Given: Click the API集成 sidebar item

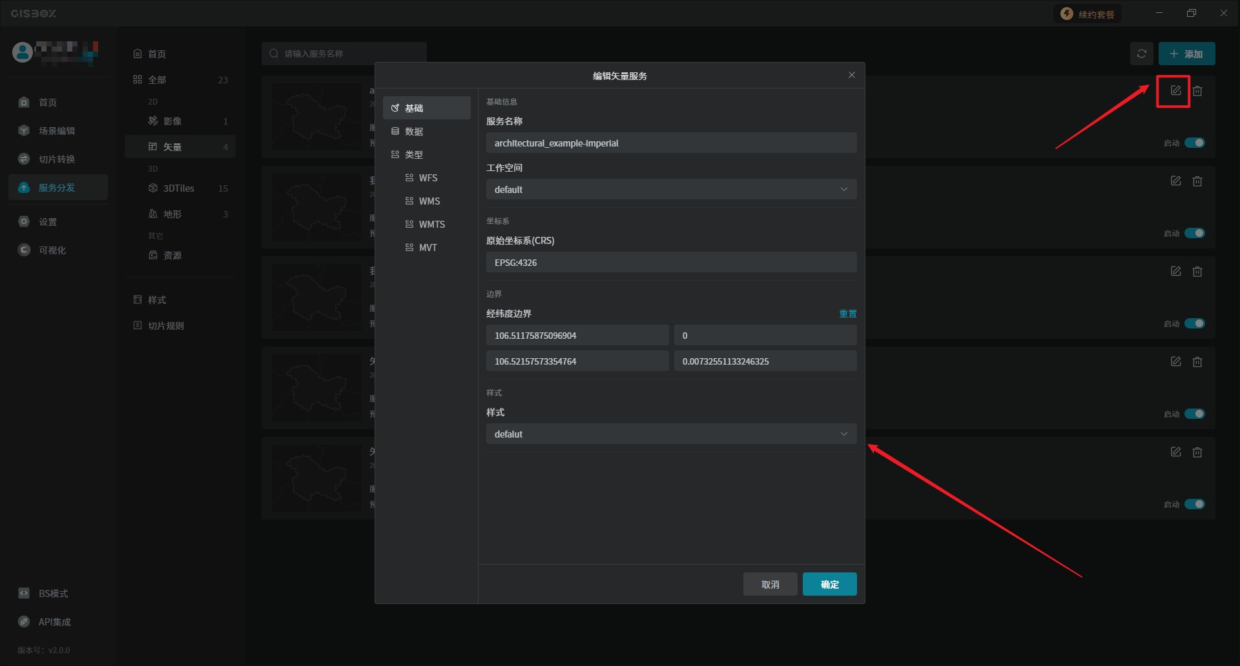Looking at the screenshot, I should (x=54, y=622).
